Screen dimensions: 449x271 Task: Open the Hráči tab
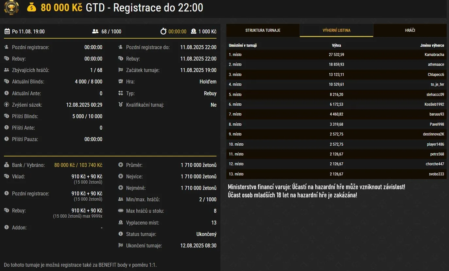coord(410,30)
